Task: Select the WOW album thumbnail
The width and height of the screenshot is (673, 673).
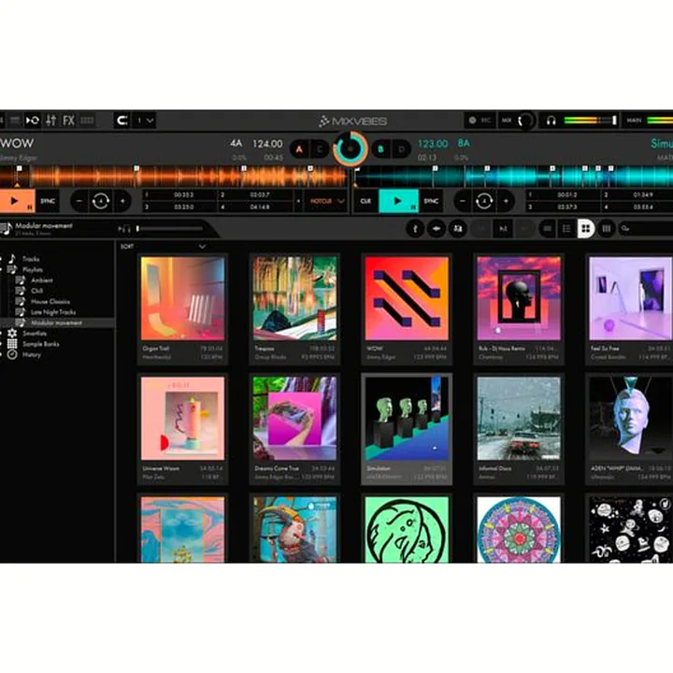Action: click(x=407, y=298)
